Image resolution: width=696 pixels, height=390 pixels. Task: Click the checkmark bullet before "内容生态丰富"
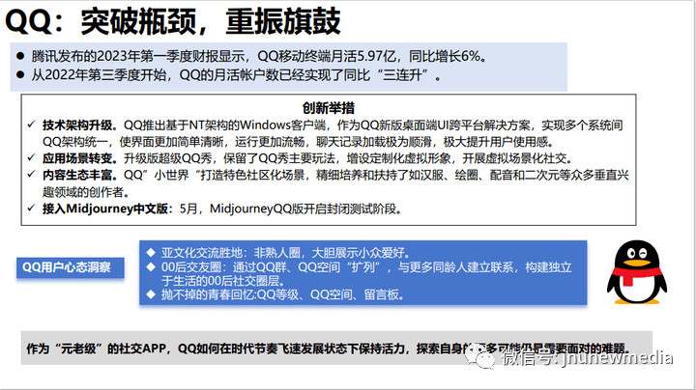pos(31,174)
